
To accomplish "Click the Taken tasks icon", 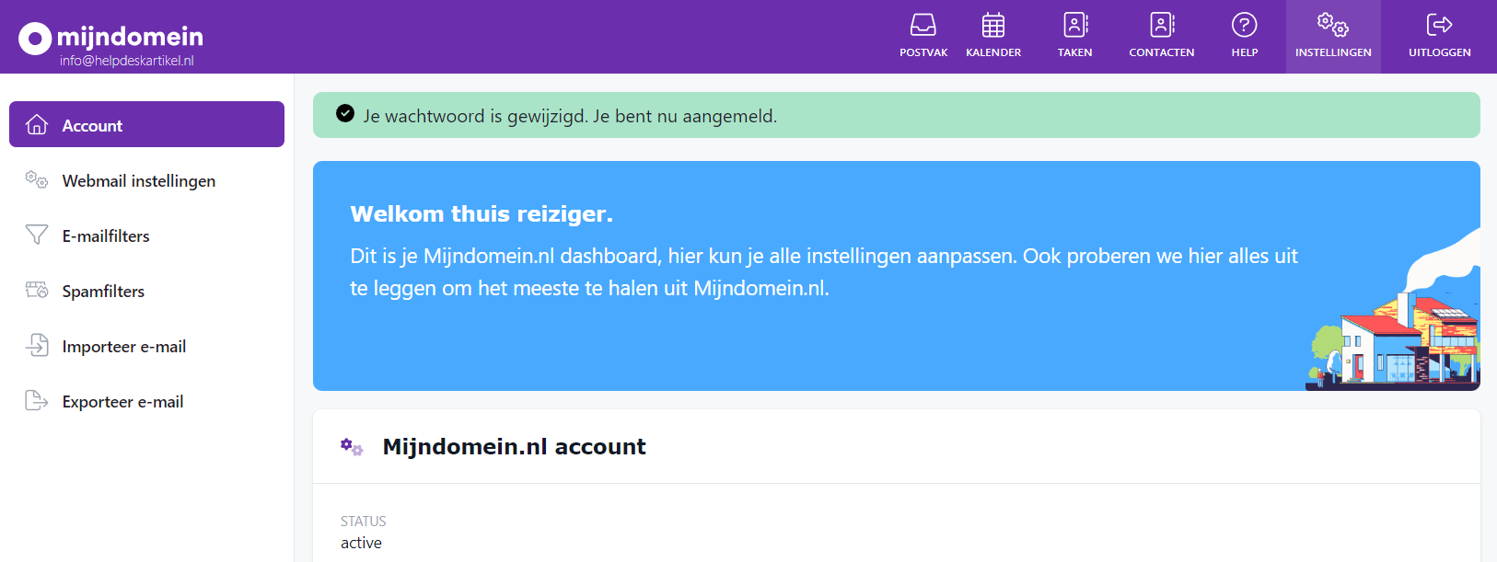I will [x=1074, y=26].
